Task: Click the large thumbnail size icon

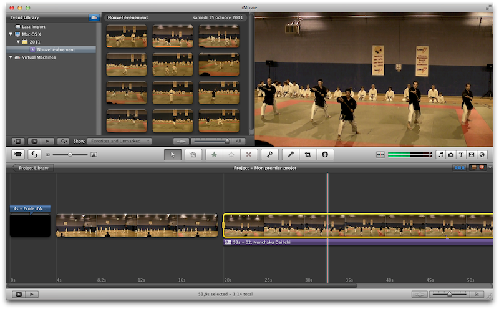Action: 94,155
